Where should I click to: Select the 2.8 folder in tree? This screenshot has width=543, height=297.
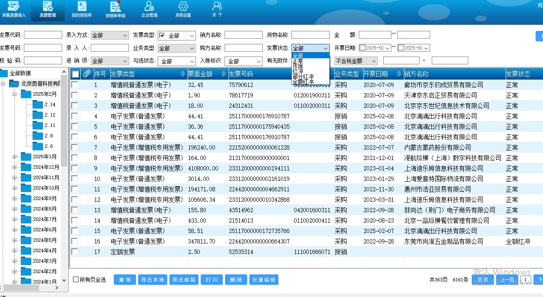[x=38, y=136]
